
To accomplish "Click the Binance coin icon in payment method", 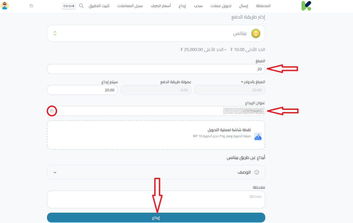I will coord(255,33).
